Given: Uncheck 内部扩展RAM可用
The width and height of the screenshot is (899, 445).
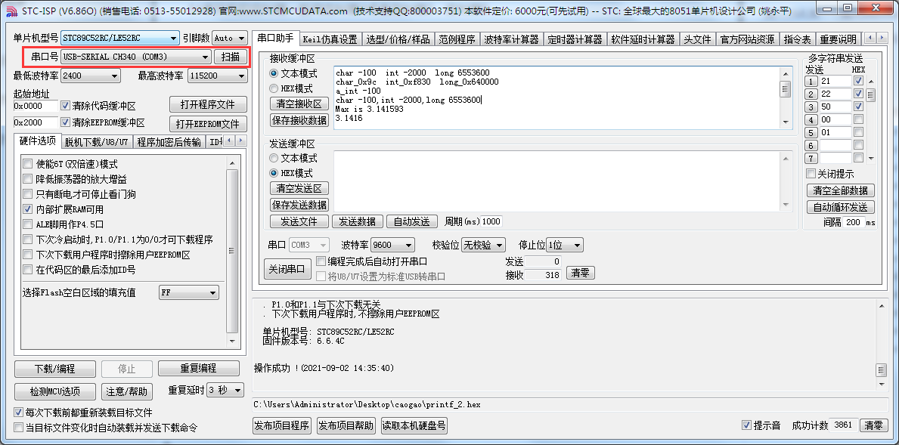Looking at the screenshot, I should 27,210.
